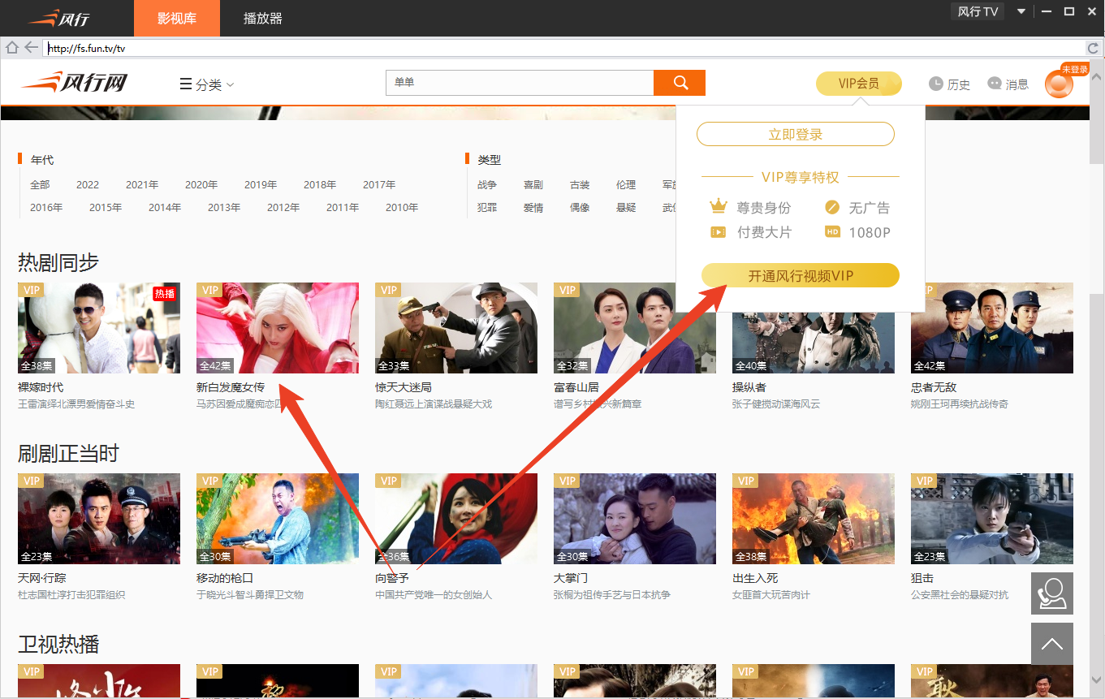This screenshot has height=699, width=1105.
Task: Open the 风行 TV dropdown in title bar
Action: click(977, 11)
